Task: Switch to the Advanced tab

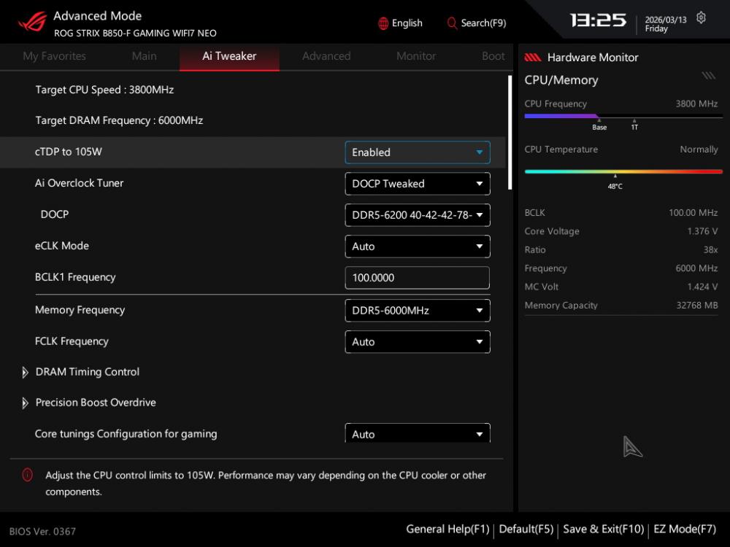Action: point(326,56)
